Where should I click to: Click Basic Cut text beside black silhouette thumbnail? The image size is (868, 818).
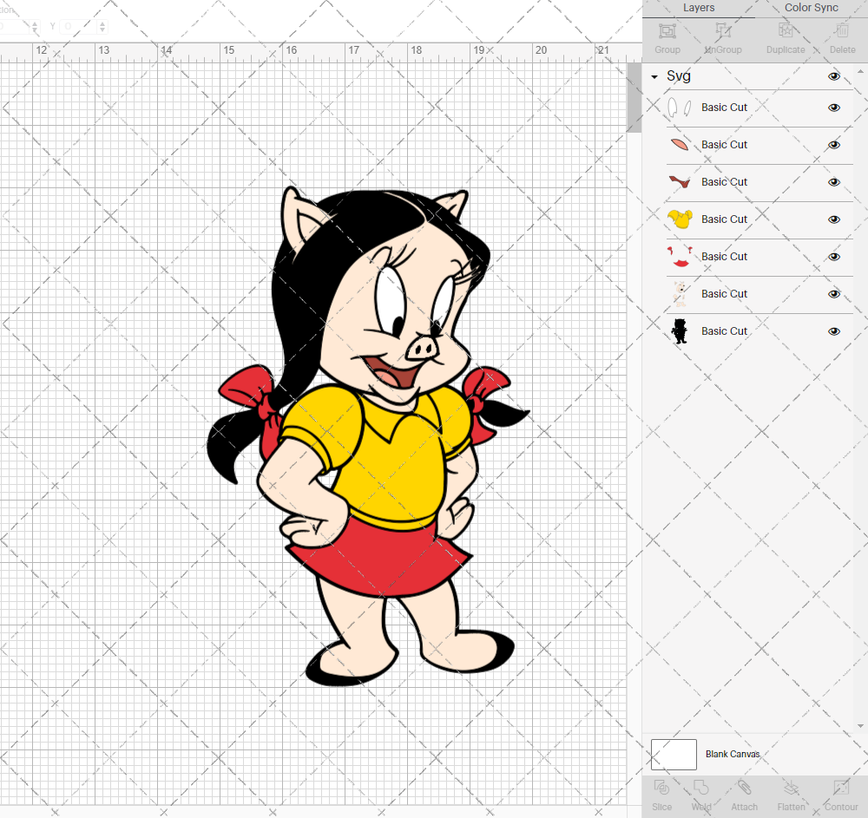724,330
